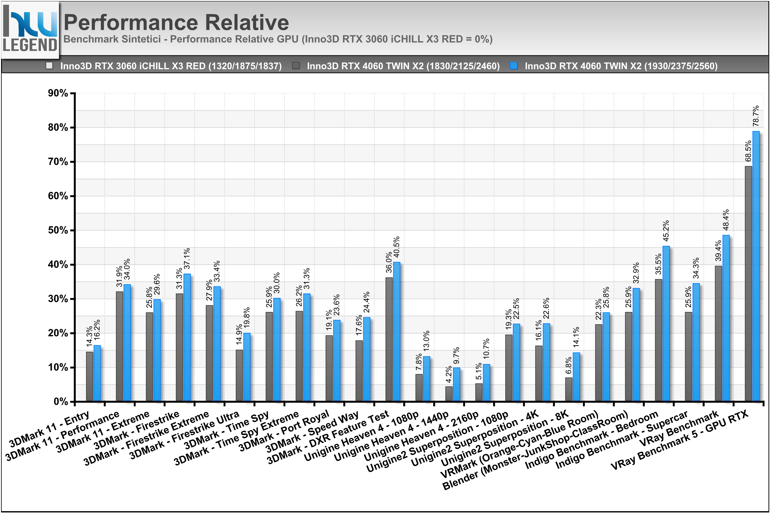Click the 45.2% value label

click(666, 231)
